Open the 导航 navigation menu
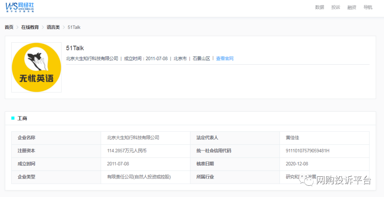Viewport: 384px width, 197px height. click(368, 7)
